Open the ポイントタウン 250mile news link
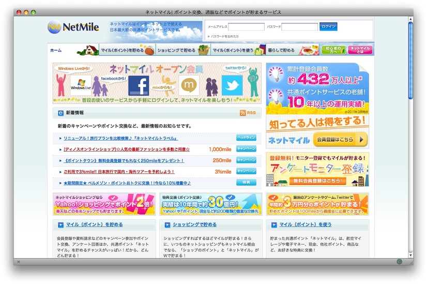This screenshot has width=427, height=284. (x=124, y=161)
